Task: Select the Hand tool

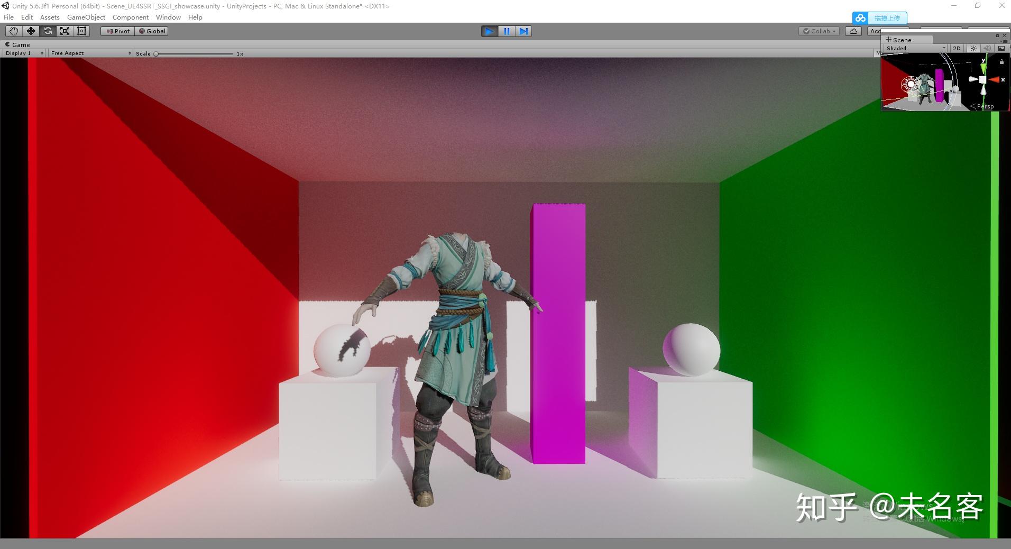Action: (x=14, y=31)
